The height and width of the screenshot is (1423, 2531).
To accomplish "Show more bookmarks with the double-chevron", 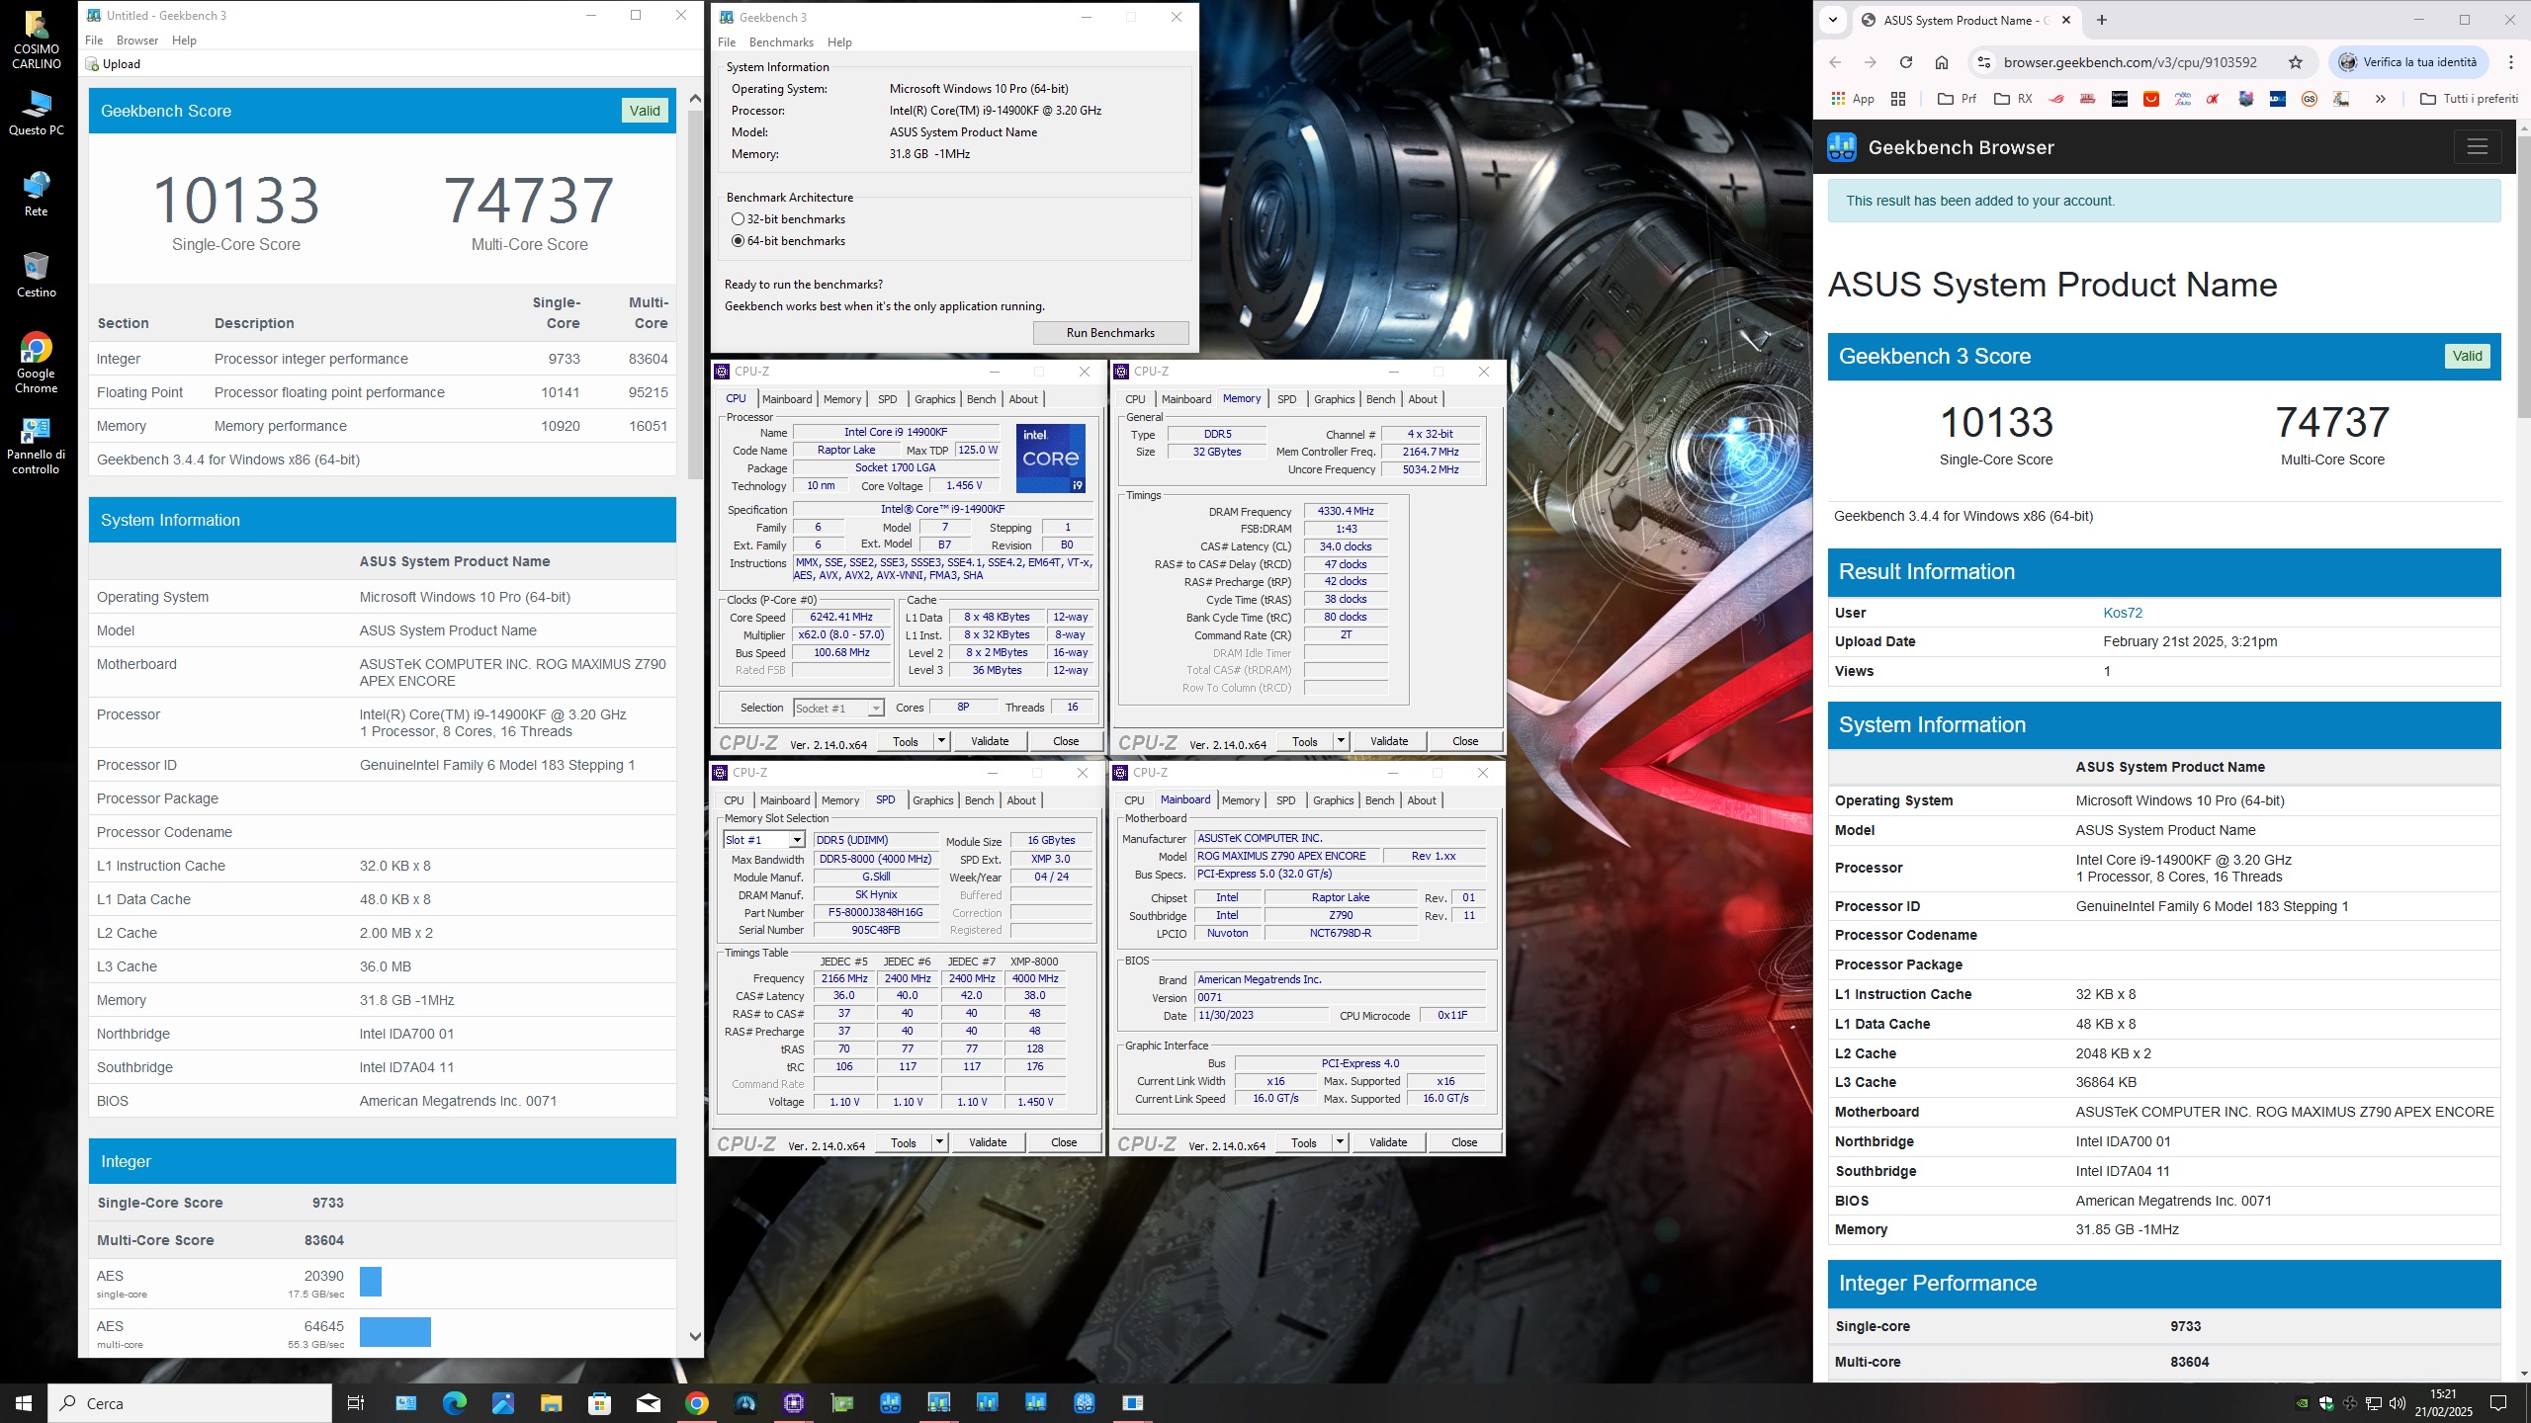I will (x=2381, y=99).
